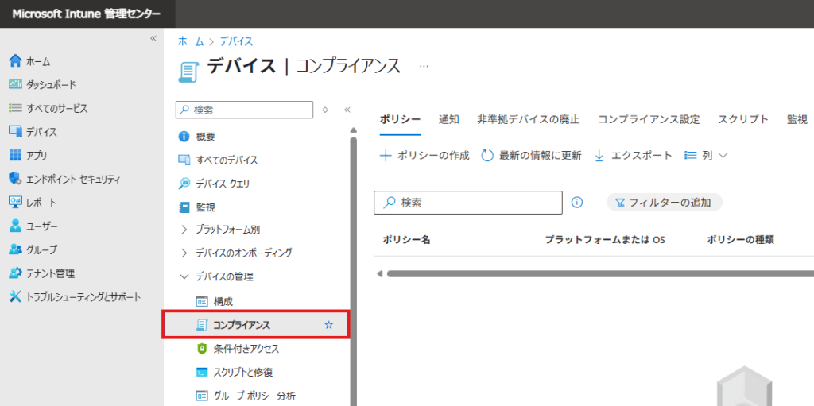The width and height of the screenshot is (814, 406).
Task: Click the エクスポート button
Action: (x=633, y=155)
